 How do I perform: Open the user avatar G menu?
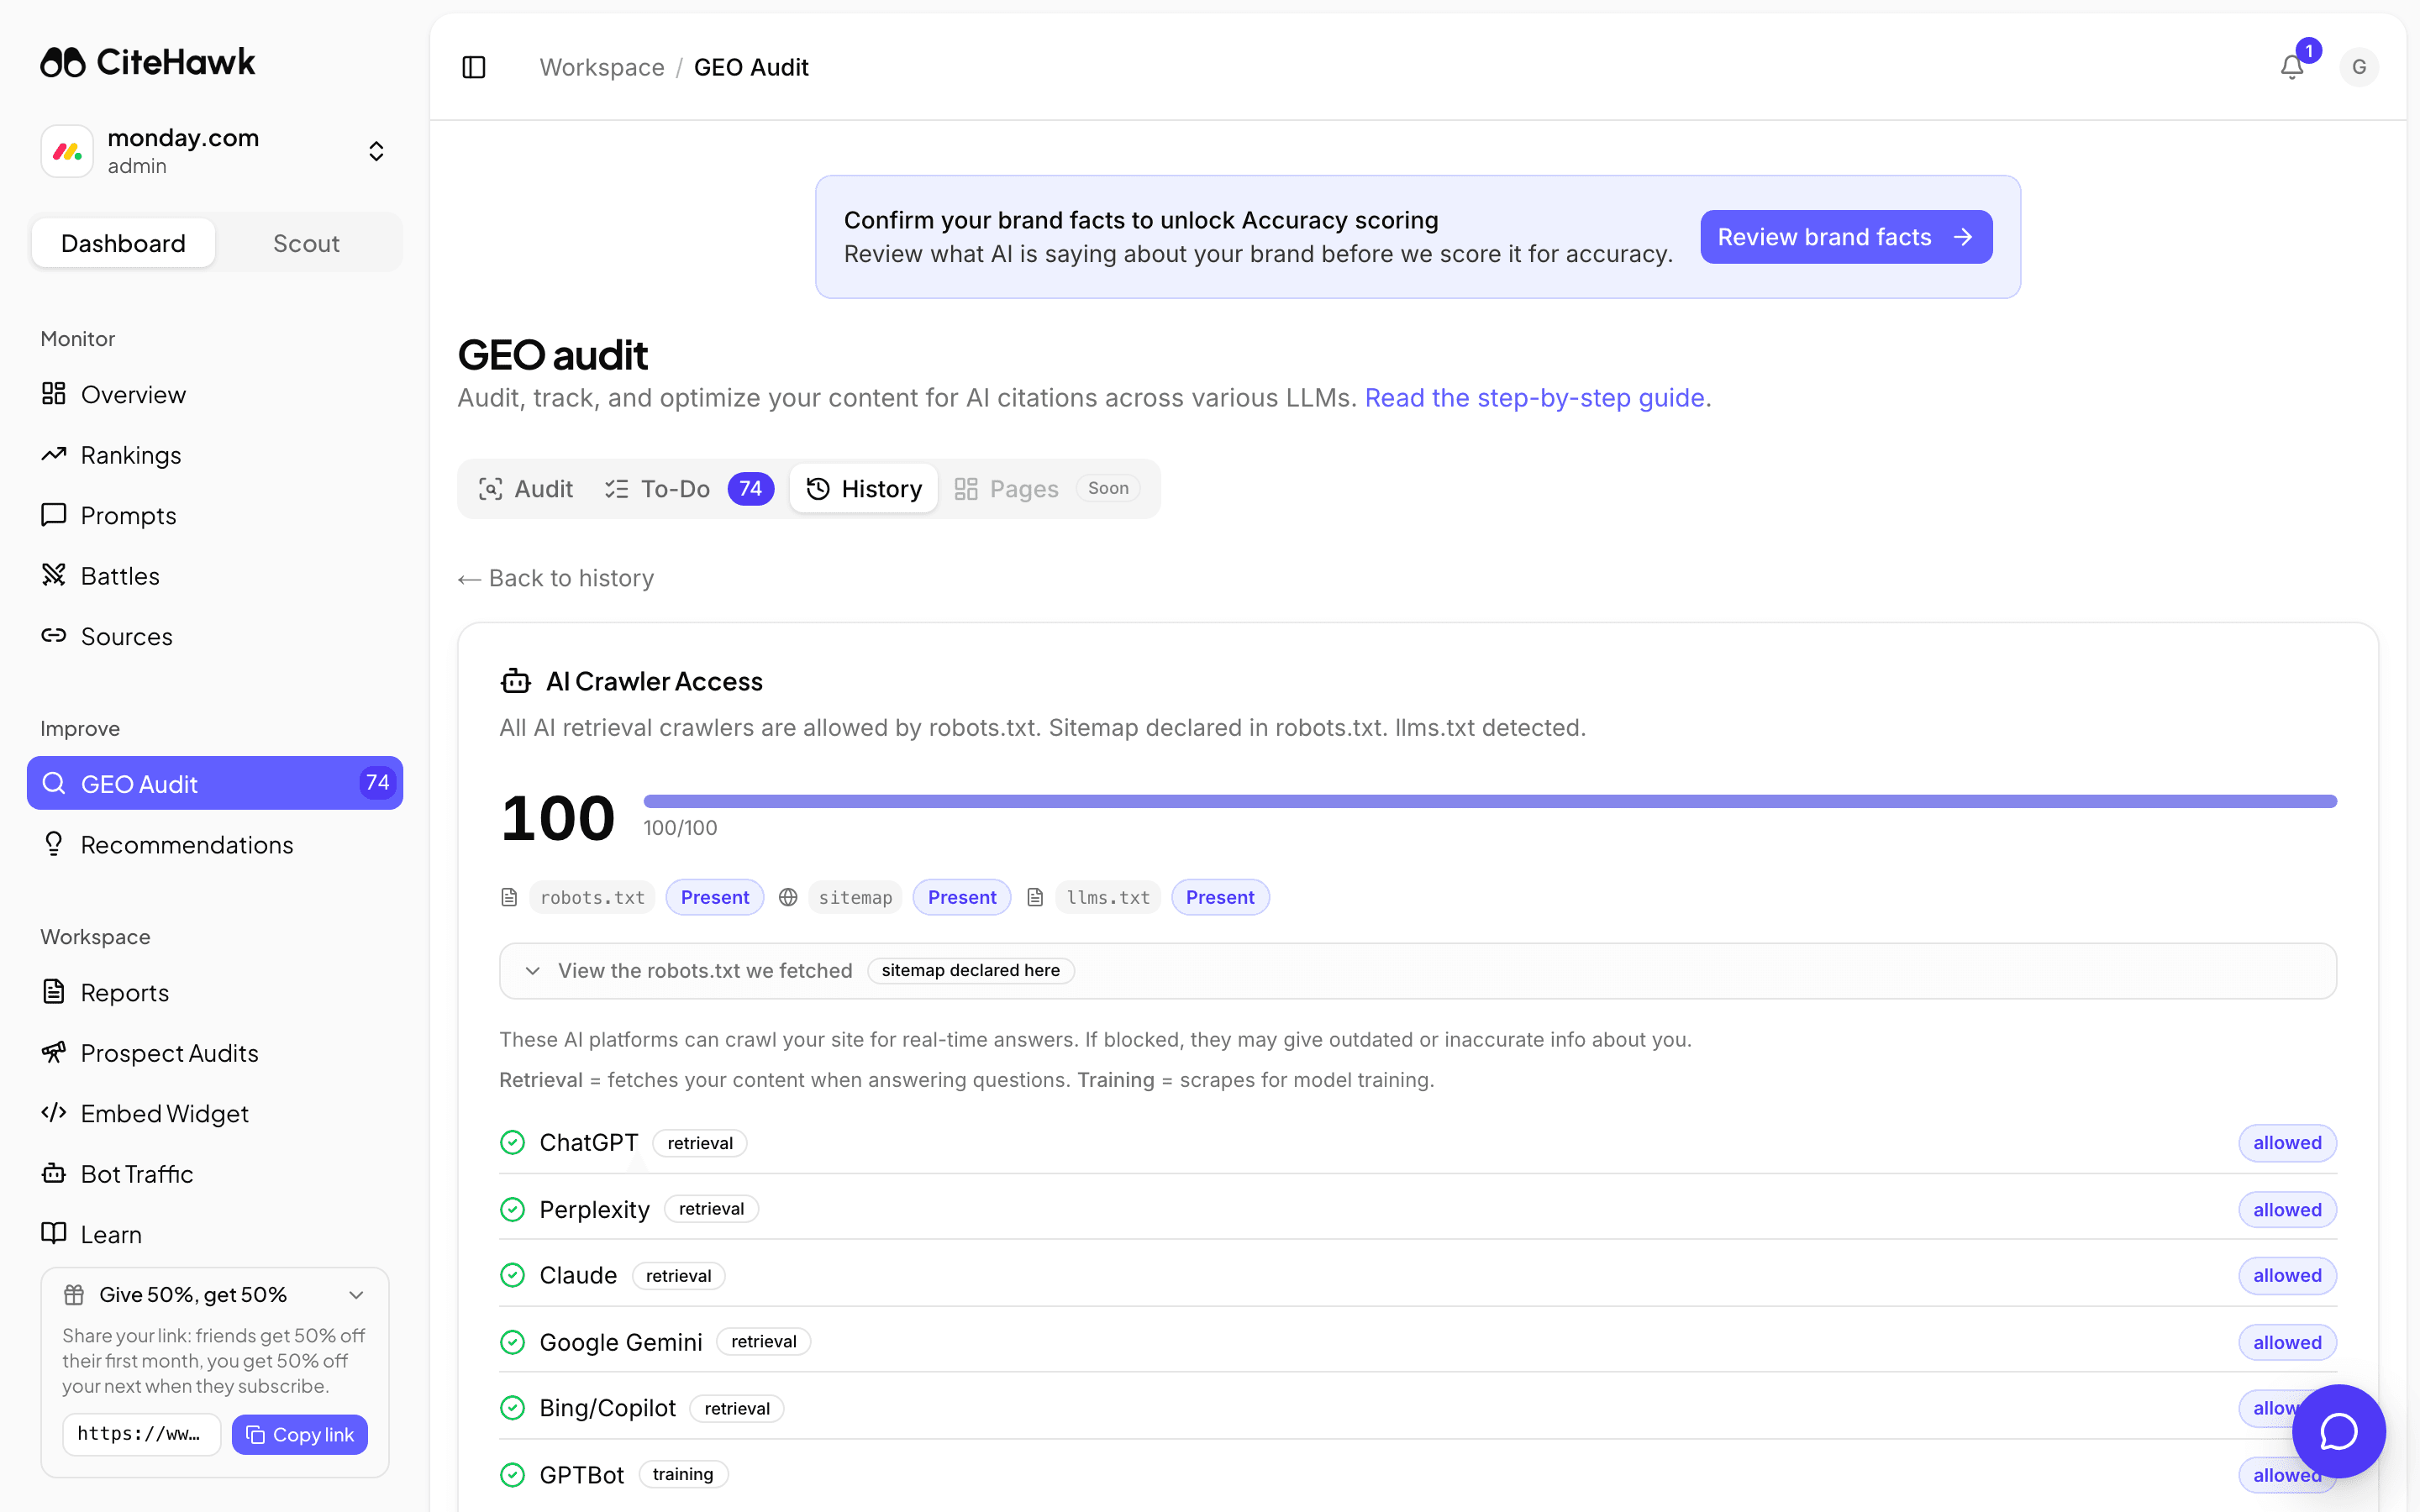click(2358, 67)
